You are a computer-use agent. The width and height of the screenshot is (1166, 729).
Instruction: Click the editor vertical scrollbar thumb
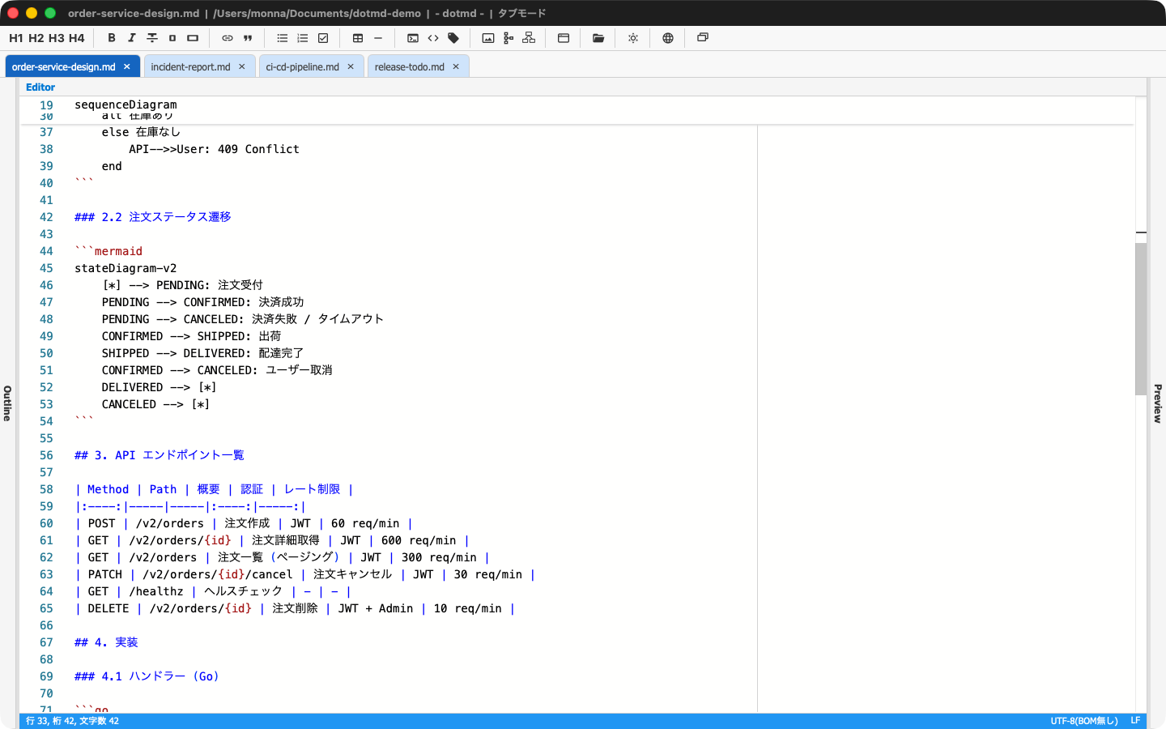[1141, 319]
